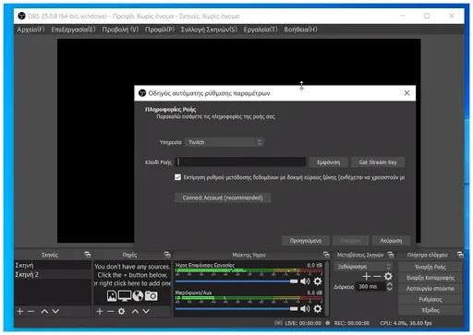Click the Get Stream Key button

pos(378,162)
